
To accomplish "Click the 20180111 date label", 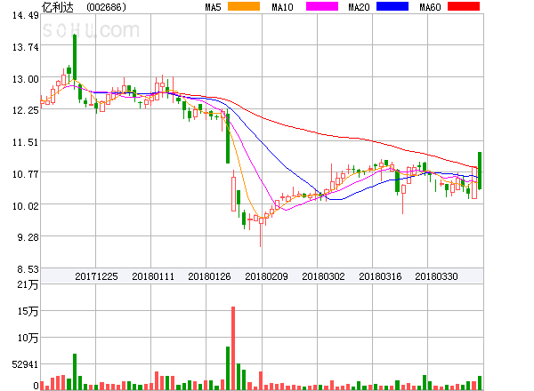I will coord(153,276).
